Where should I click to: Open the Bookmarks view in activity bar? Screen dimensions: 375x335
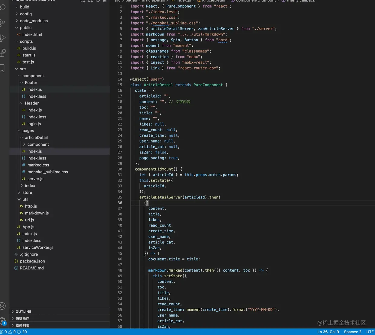click(x=2, y=68)
